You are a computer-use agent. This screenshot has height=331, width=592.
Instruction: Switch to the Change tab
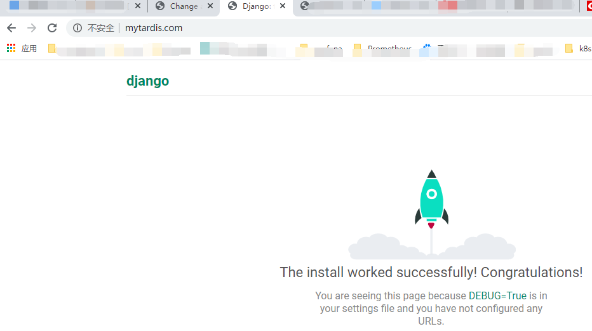pos(184,6)
